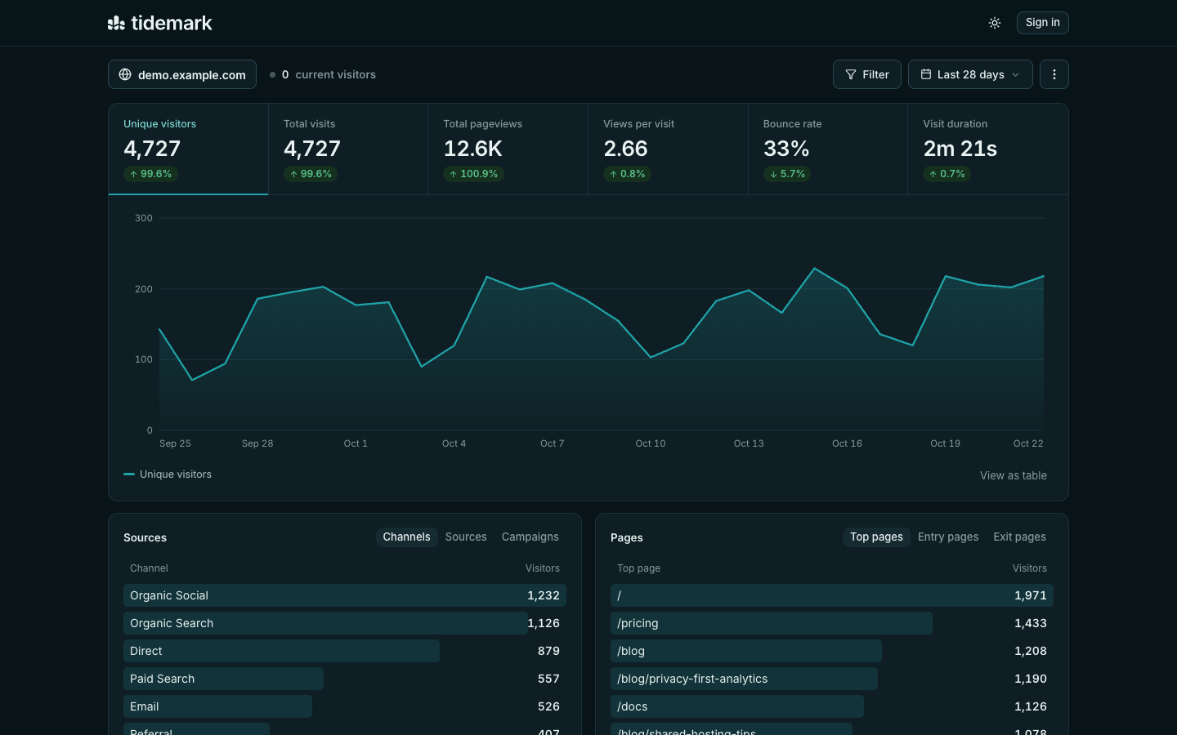Open the three-dot more options menu

1054,74
